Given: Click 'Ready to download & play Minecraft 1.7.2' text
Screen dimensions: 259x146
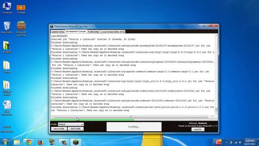Looking at the screenshot, I should coord(198,126).
